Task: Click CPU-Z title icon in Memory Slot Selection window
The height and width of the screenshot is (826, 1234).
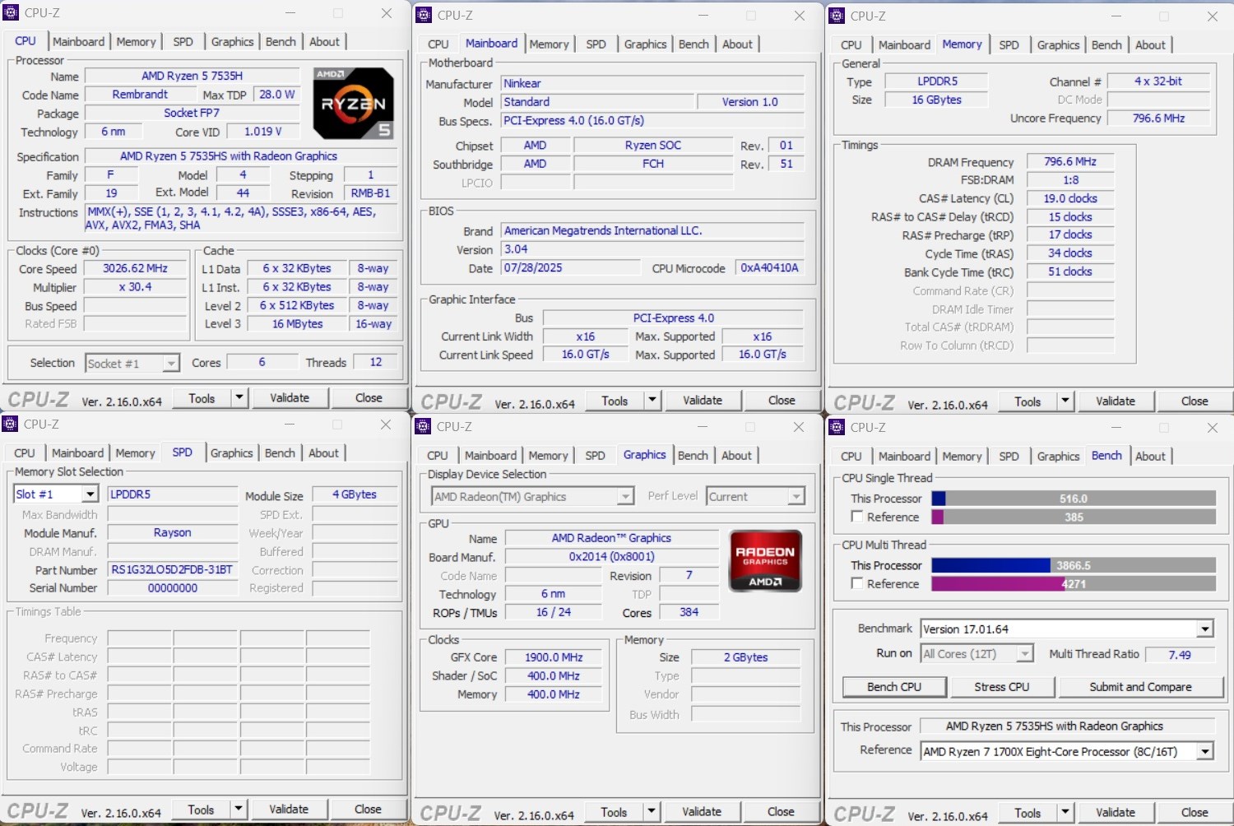Action: (x=11, y=425)
